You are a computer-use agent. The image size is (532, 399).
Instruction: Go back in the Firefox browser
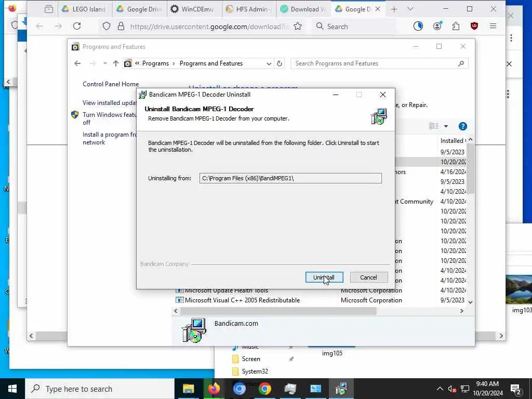39,26
